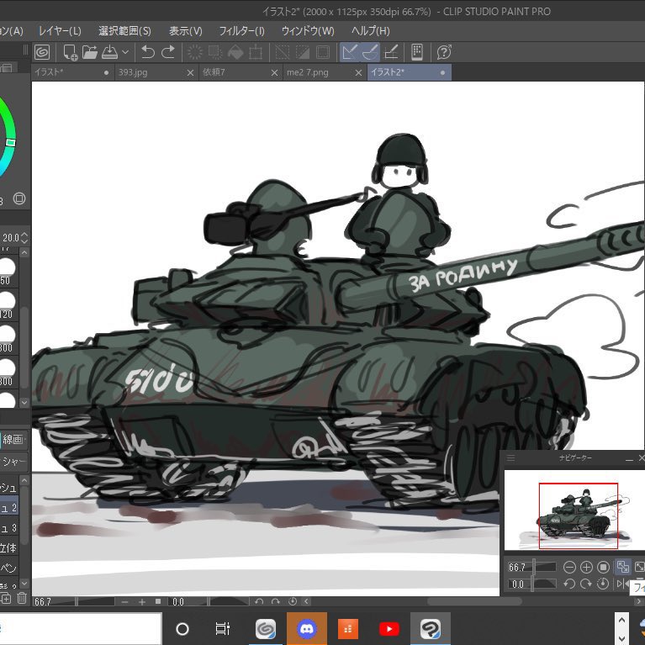Click Clear Outside Selection icon
645x645 pixels.
click(215, 52)
